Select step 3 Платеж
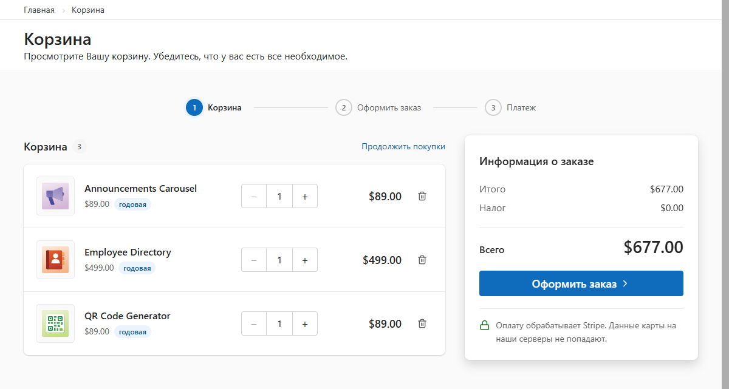This screenshot has height=389, width=729. (x=510, y=107)
